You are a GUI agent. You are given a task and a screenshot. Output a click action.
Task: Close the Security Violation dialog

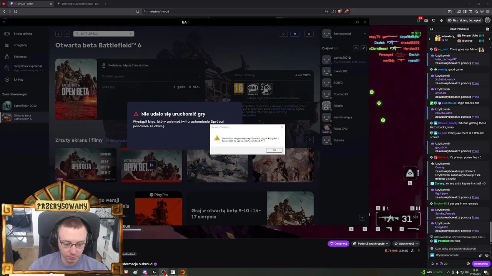pos(282,127)
